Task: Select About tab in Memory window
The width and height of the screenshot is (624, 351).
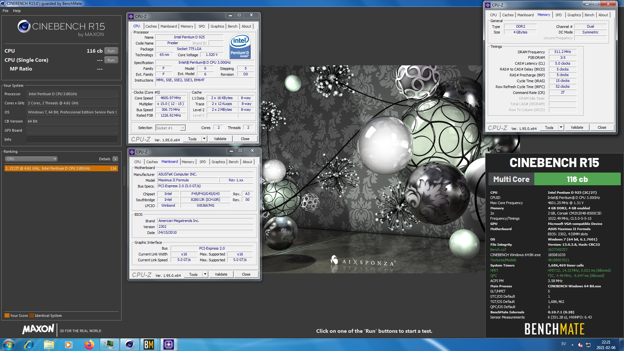Action: pyautogui.click(x=603, y=15)
